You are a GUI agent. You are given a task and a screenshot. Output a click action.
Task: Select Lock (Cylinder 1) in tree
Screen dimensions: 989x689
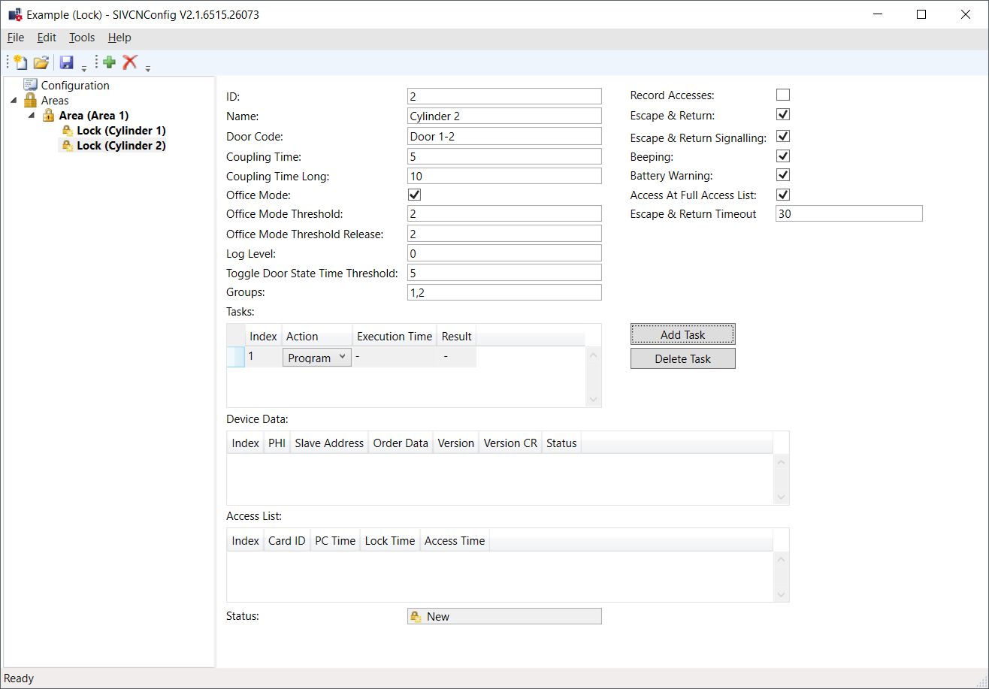[x=121, y=131]
